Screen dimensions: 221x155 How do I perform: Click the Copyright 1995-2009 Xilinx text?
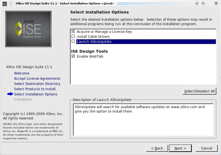click(33, 116)
